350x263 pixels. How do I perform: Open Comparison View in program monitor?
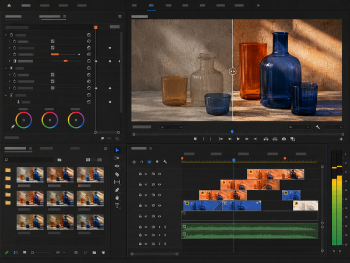coord(293,139)
